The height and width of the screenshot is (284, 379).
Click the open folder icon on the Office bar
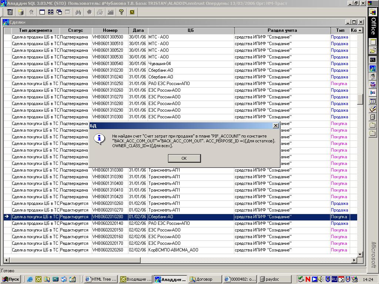pos(373,50)
